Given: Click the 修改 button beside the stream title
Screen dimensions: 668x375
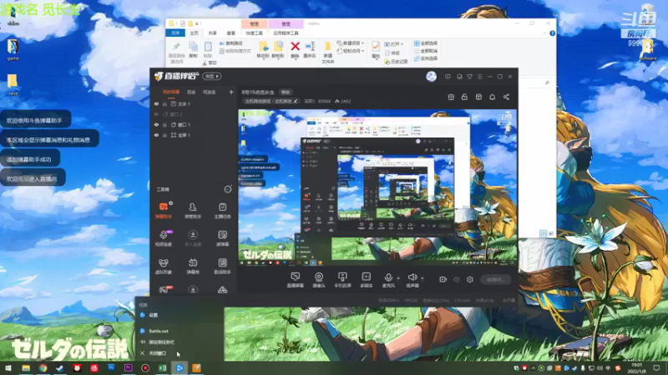Looking at the screenshot, I should (x=286, y=92).
